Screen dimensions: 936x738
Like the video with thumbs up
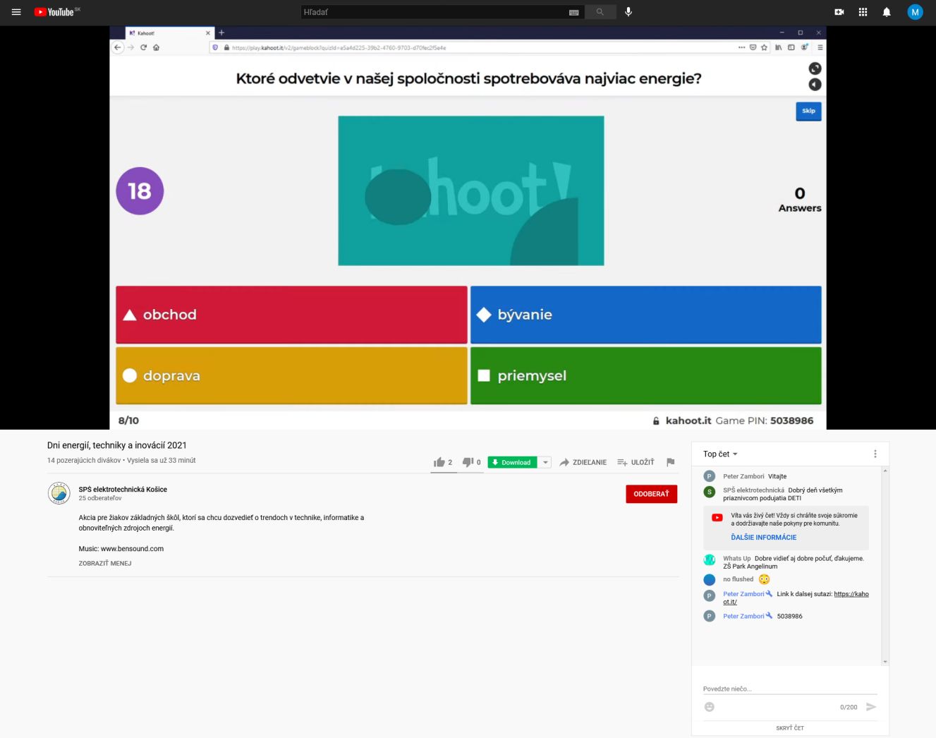click(x=439, y=462)
